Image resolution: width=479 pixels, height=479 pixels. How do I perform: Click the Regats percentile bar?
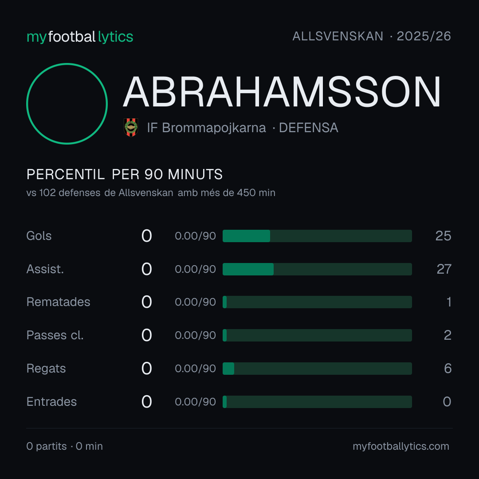click(x=317, y=369)
